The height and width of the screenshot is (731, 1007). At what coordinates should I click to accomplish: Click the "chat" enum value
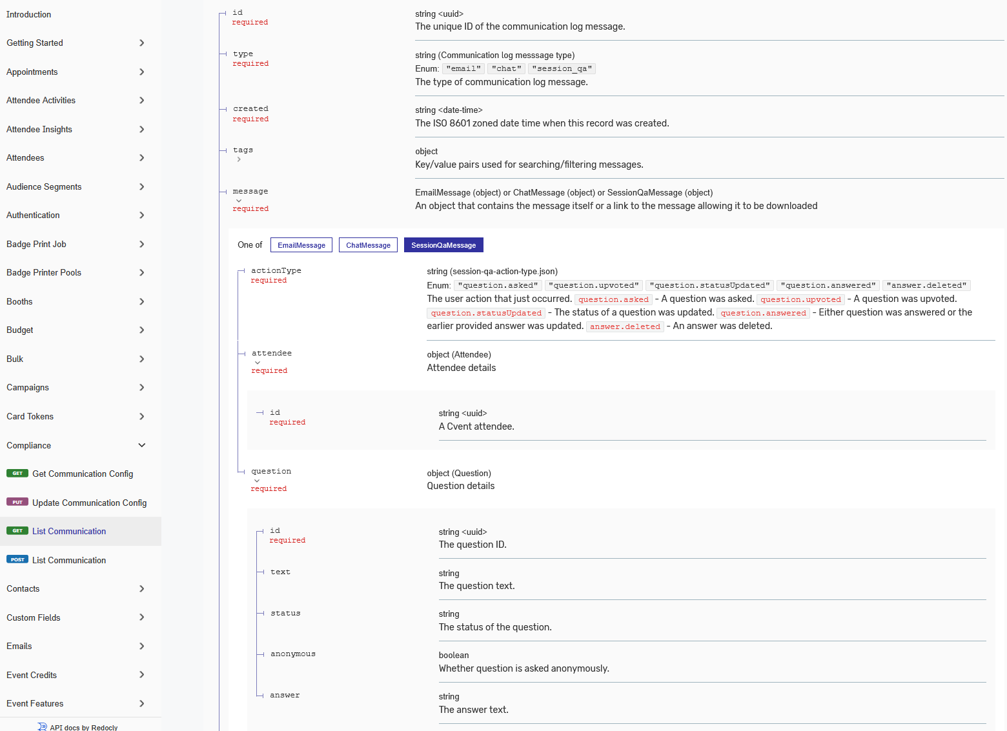[507, 68]
